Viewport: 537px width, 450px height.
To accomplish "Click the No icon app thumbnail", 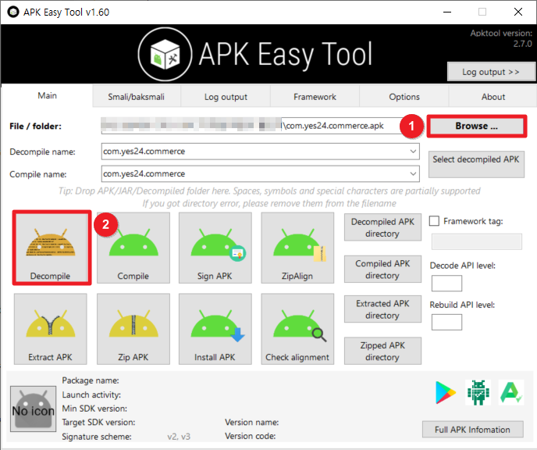I will [34, 409].
